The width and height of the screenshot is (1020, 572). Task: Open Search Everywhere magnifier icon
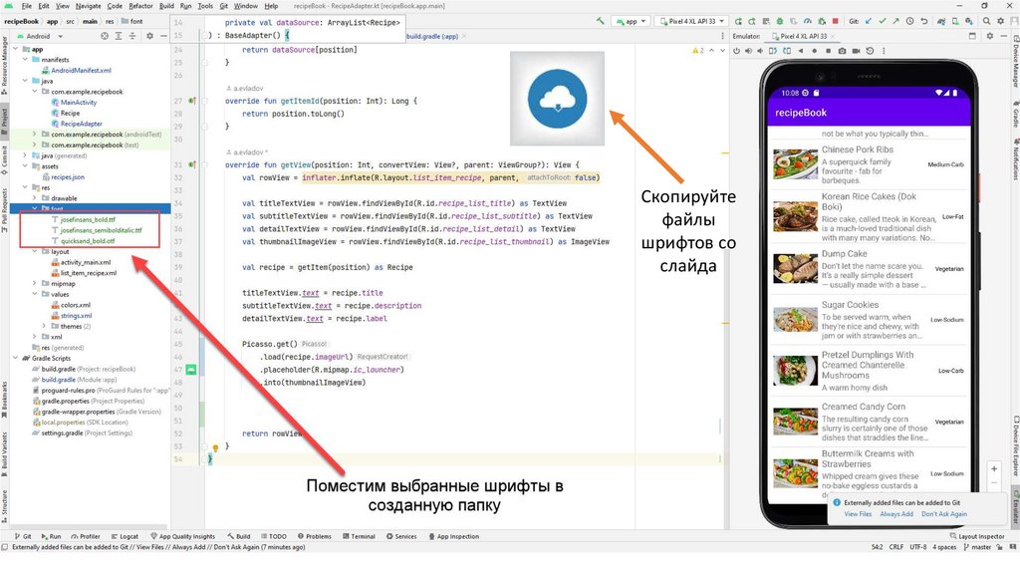click(x=986, y=21)
